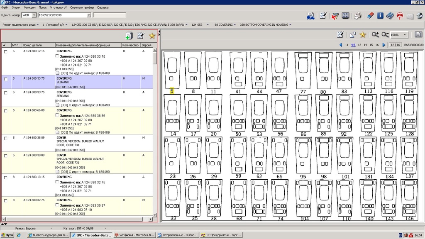The height and width of the screenshot is (239, 425).
Task: Toggle full screen view icon
Action: click(x=345, y=16)
